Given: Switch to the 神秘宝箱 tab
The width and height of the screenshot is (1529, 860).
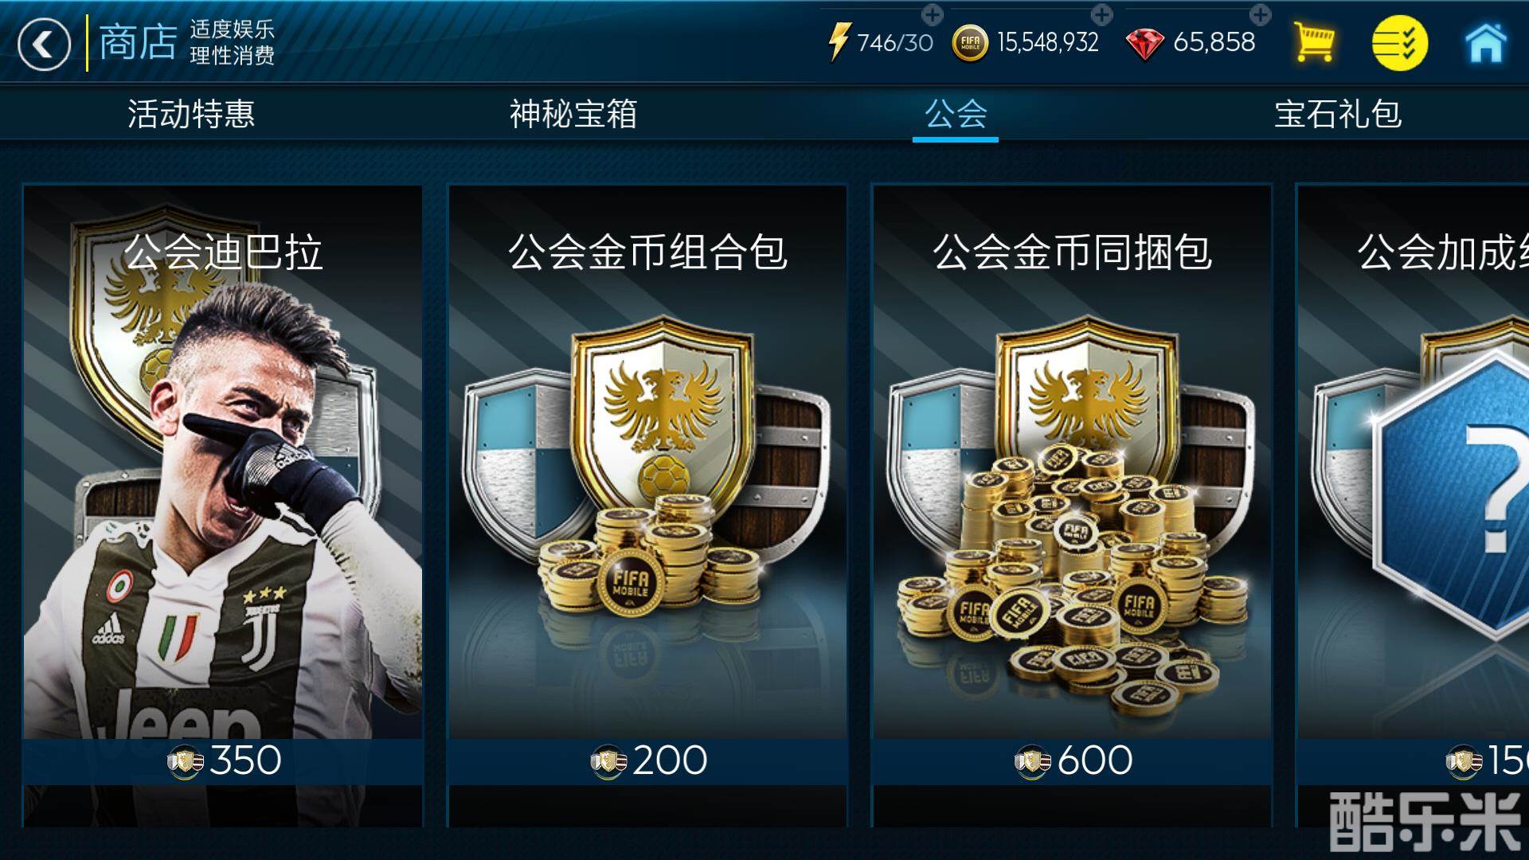Looking at the screenshot, I should [573, 114].
